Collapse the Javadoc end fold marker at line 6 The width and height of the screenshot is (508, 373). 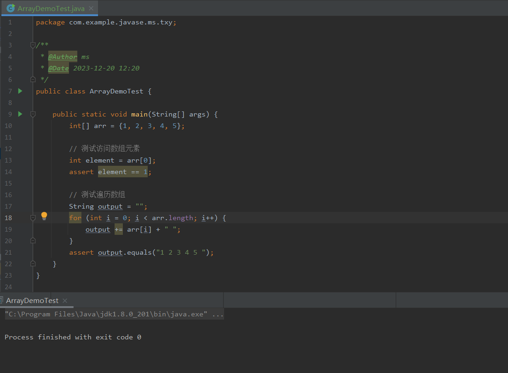(x=33, y=79)
